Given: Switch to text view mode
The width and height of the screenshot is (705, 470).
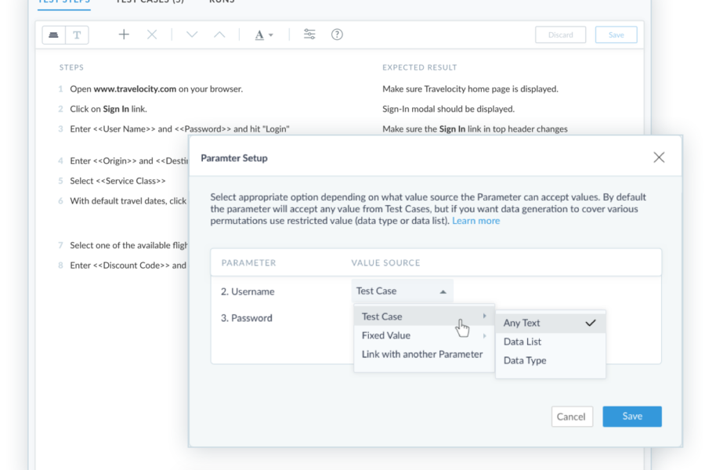Looking at the screenshot, I should click(77, 35).
